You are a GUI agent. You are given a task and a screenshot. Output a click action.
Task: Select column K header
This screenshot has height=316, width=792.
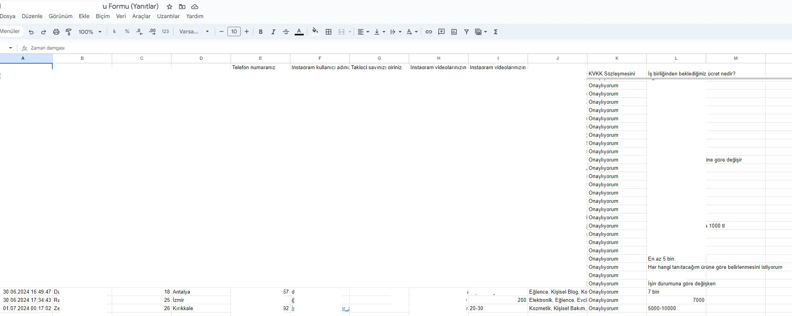point(617,58)
